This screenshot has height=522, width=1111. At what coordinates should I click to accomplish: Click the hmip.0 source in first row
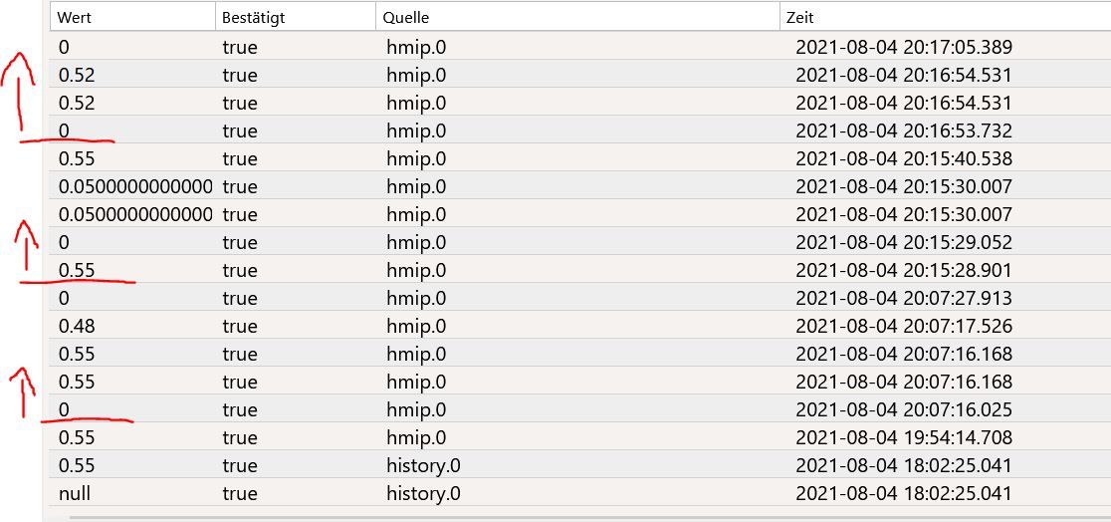click(x=416, y=48)
